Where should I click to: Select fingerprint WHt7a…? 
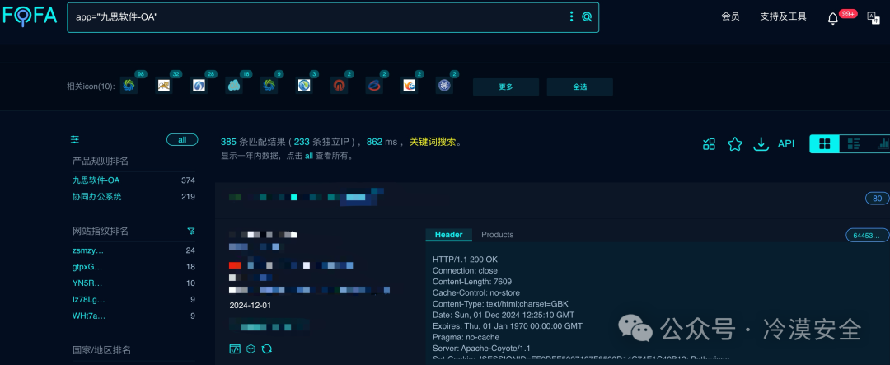click(88, 316)
